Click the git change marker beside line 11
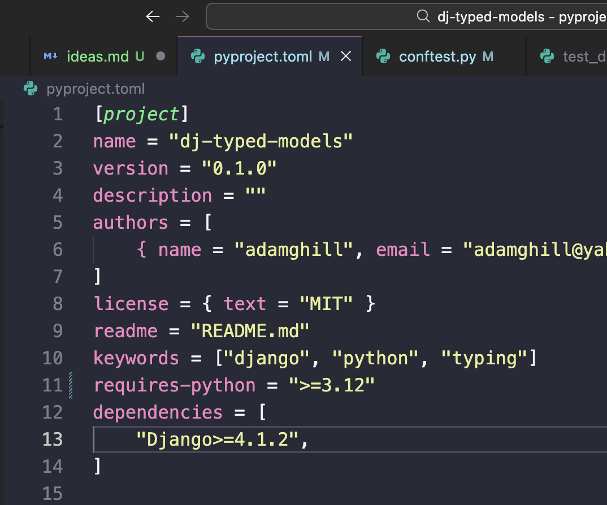 point(71,385)
